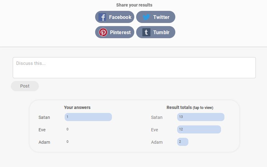267x167 pixels.
Task: Click the "Result totals (tap to view)" heading
Action: click(190, 107)
